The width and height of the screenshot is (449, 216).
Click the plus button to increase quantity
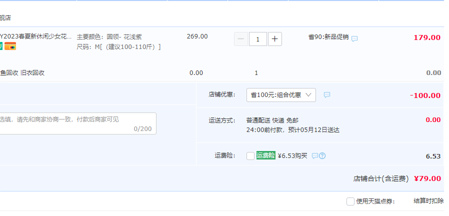click(x=275, y=39)
